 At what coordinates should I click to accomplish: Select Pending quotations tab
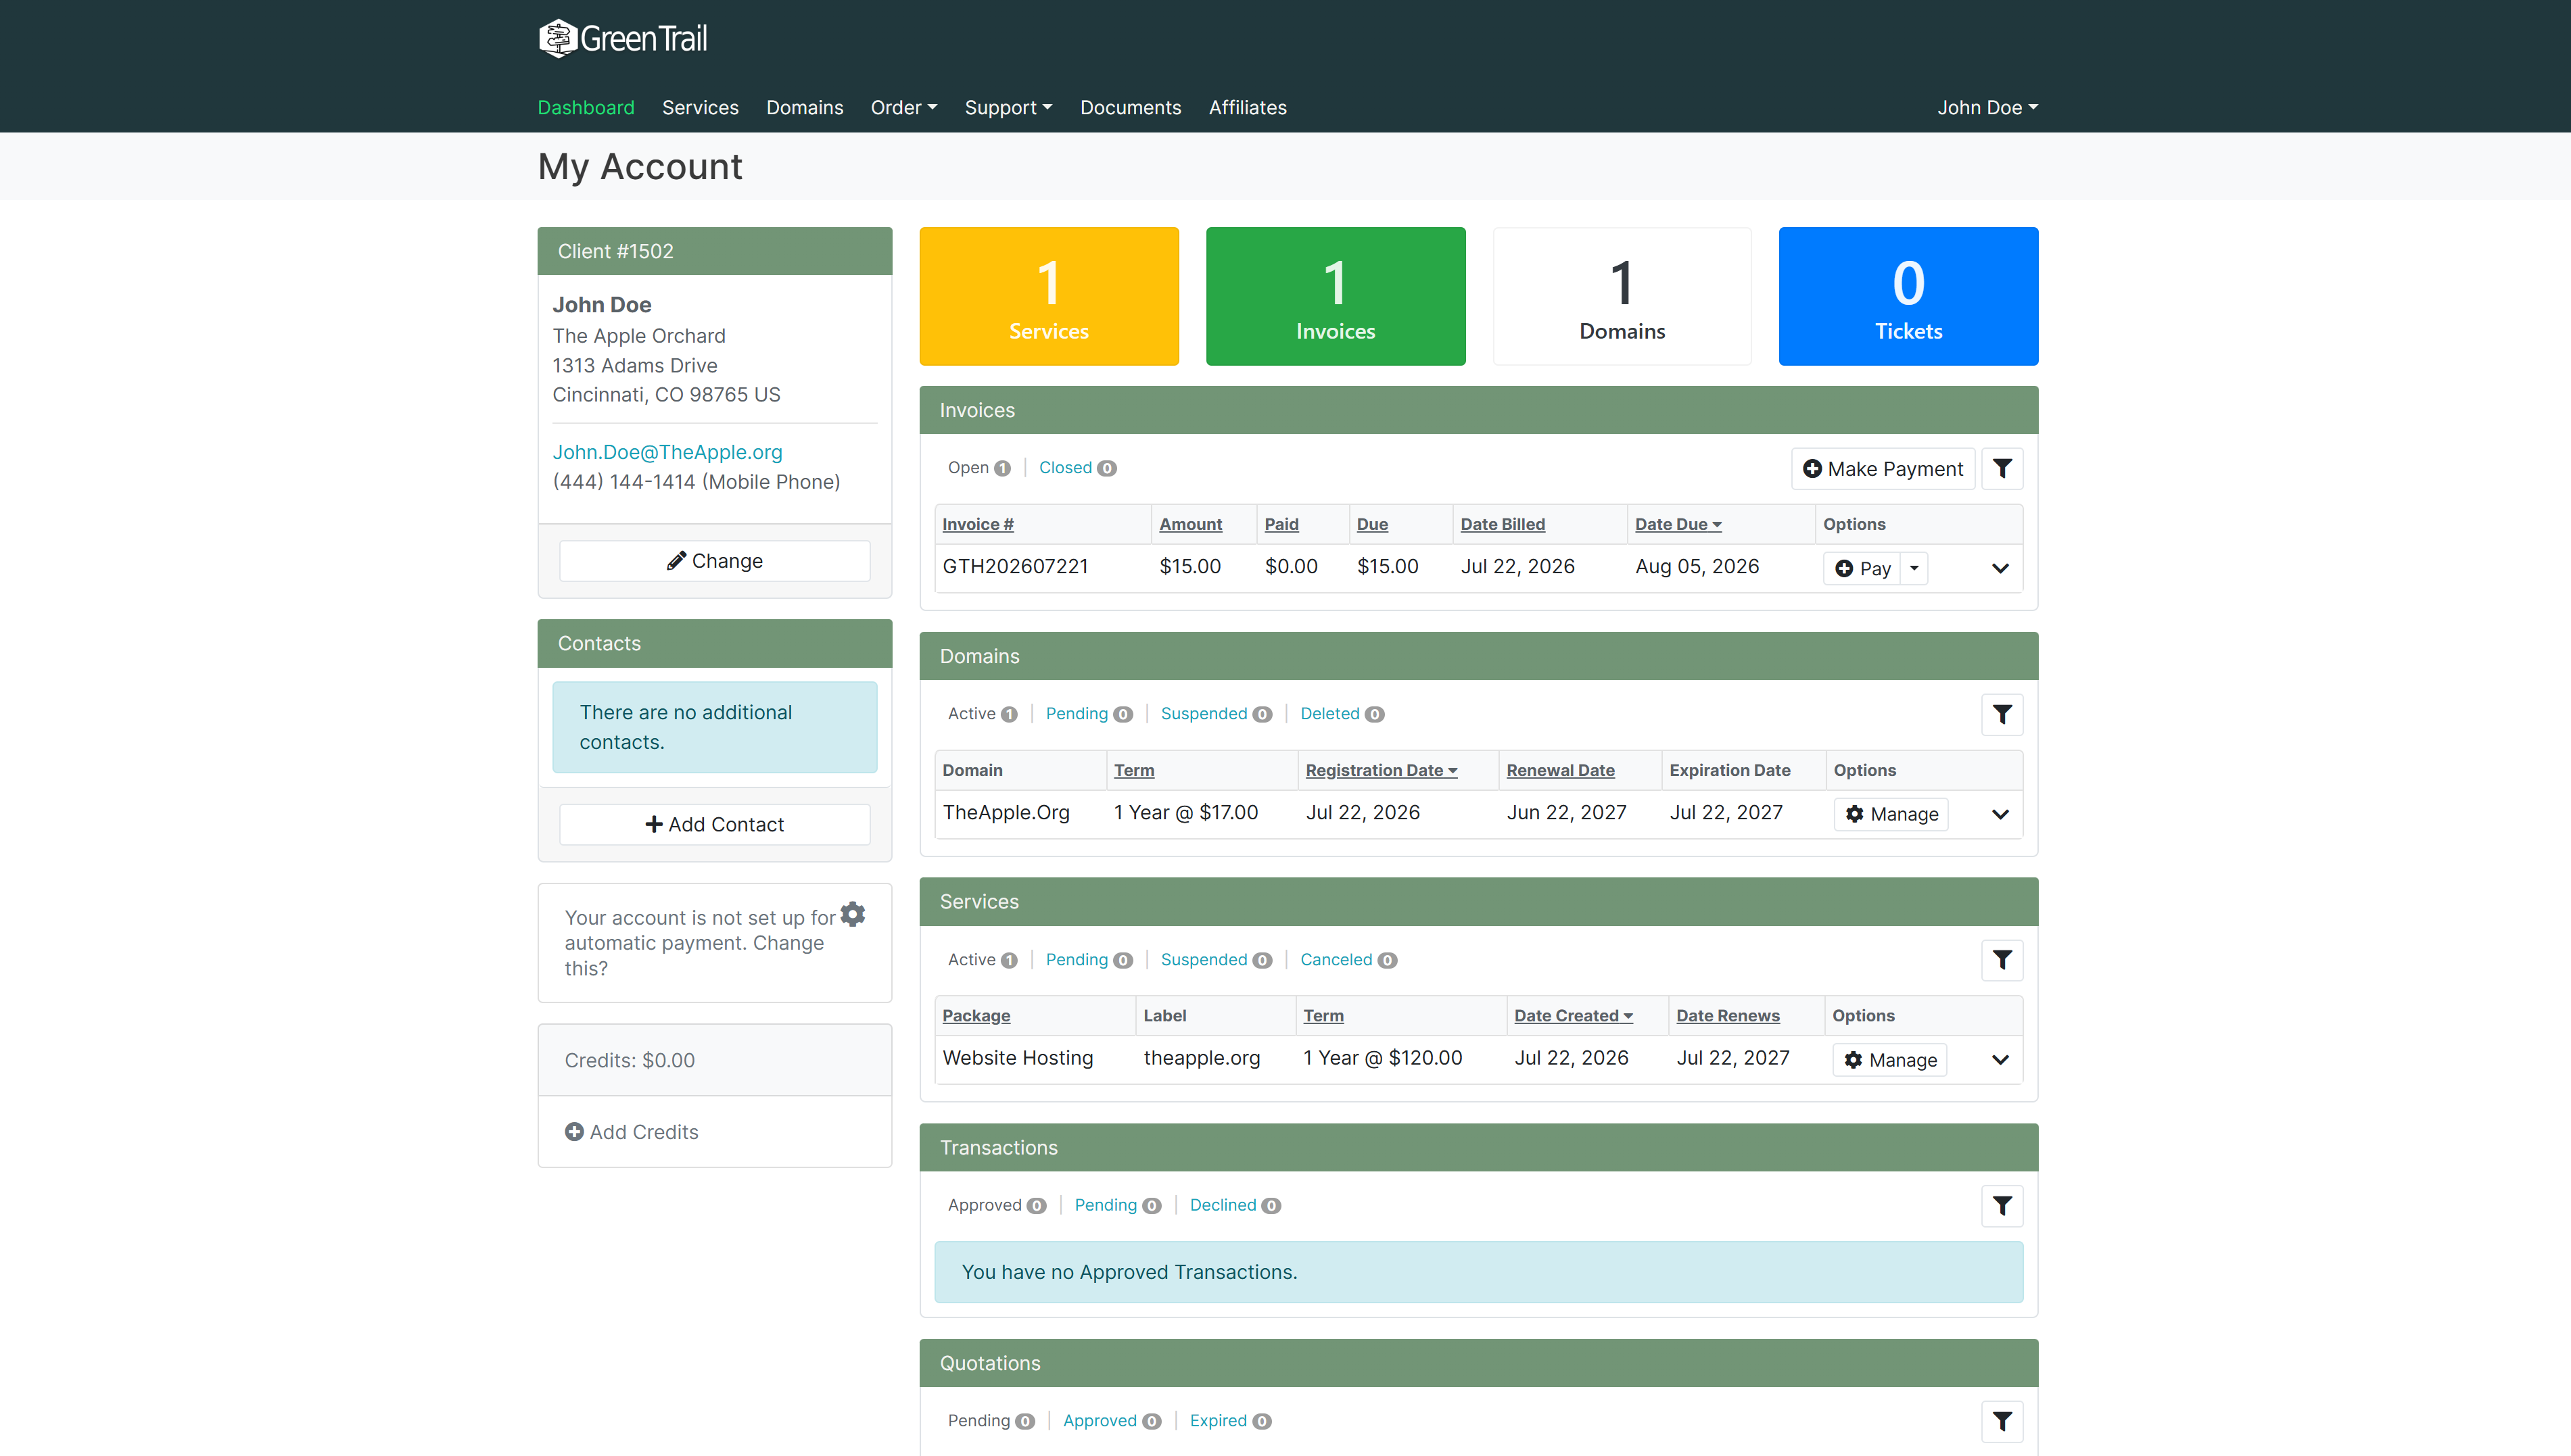[991, 1421]
